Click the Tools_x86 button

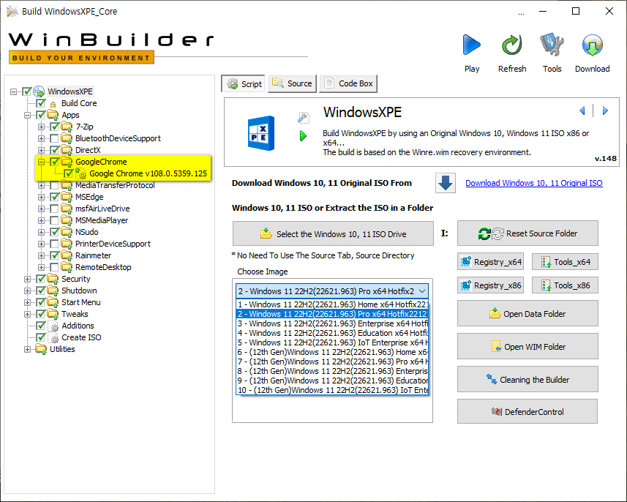coord(565,285)
